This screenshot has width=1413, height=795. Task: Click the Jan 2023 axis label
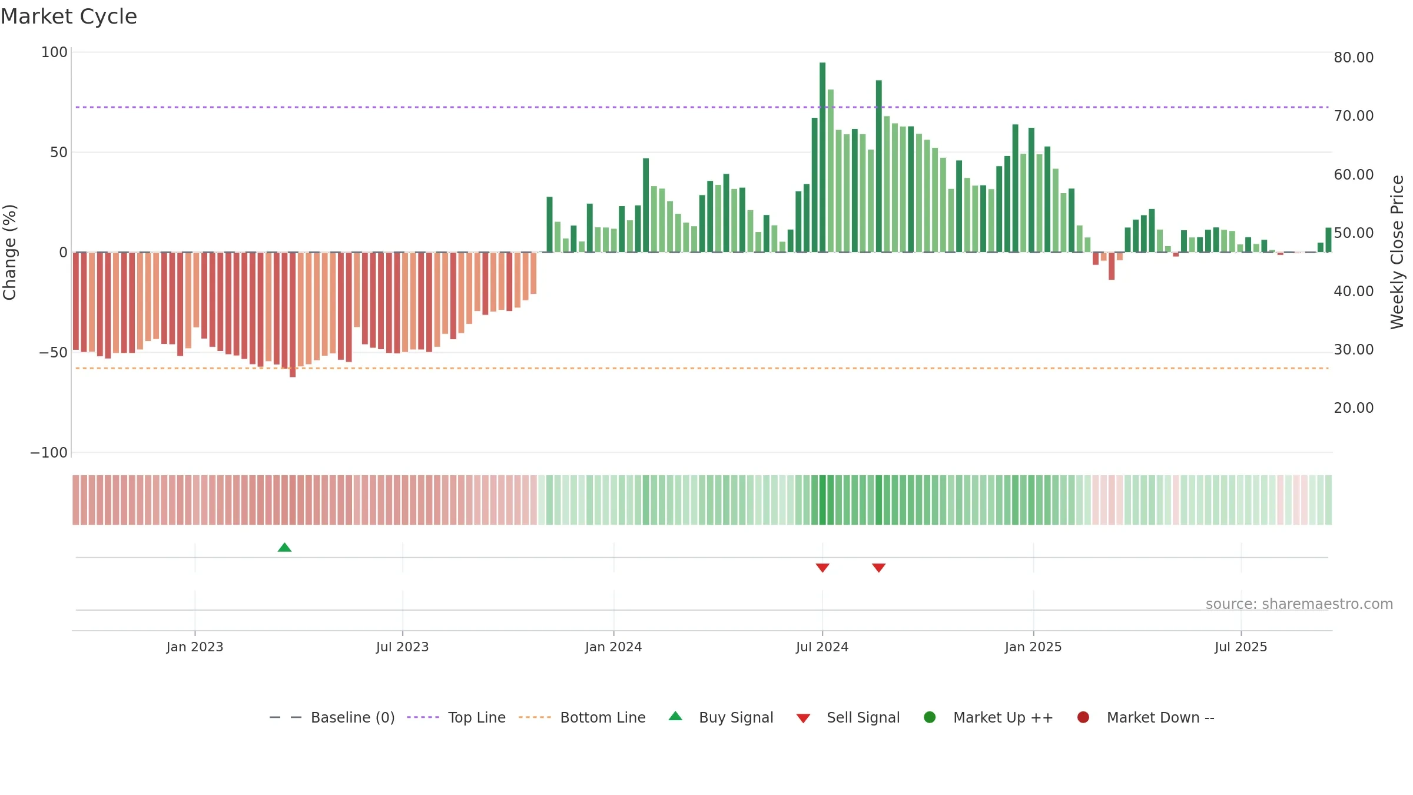tap(195, 647)
